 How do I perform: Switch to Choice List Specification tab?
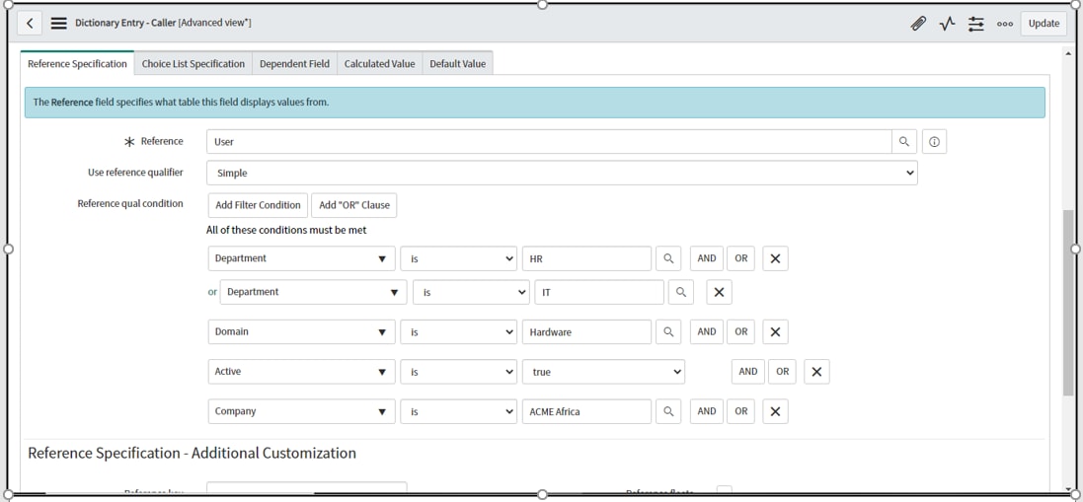193,64
